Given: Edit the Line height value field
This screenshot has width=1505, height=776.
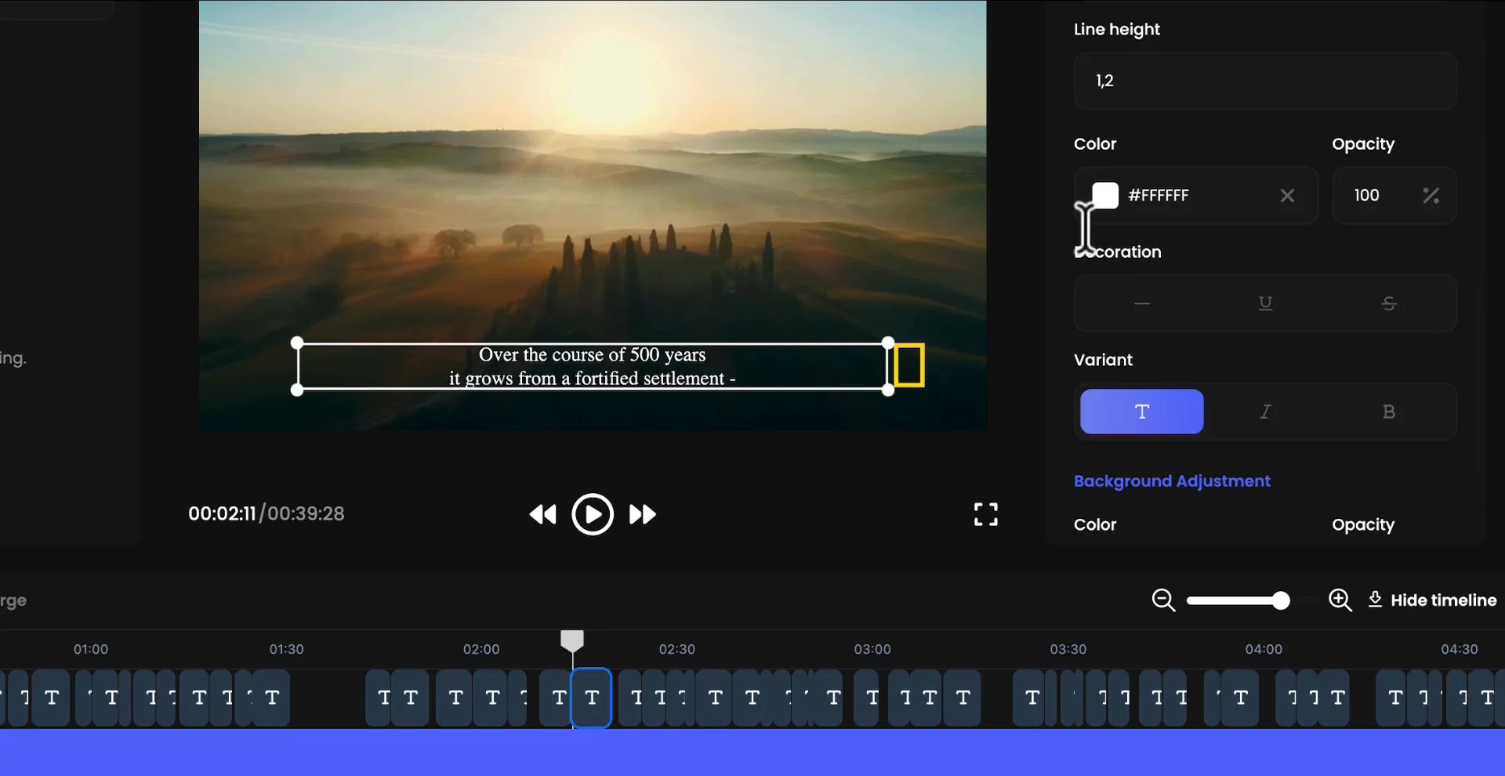Looking at the screenshot, I should click(x=1265, y=81).
